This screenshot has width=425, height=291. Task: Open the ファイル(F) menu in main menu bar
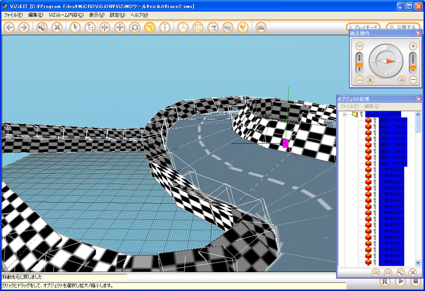tap(13, 15)
